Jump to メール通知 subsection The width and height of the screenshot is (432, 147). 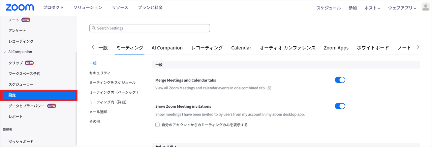coord(98,112)
